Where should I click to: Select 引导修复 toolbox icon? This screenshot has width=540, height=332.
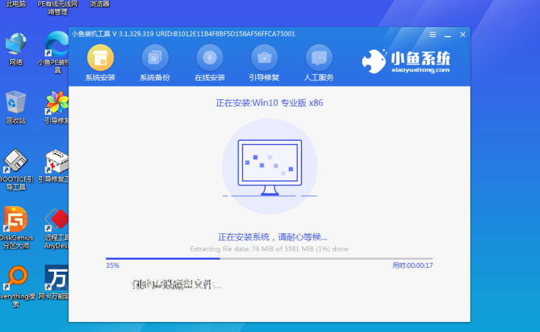tap(264, 58)
